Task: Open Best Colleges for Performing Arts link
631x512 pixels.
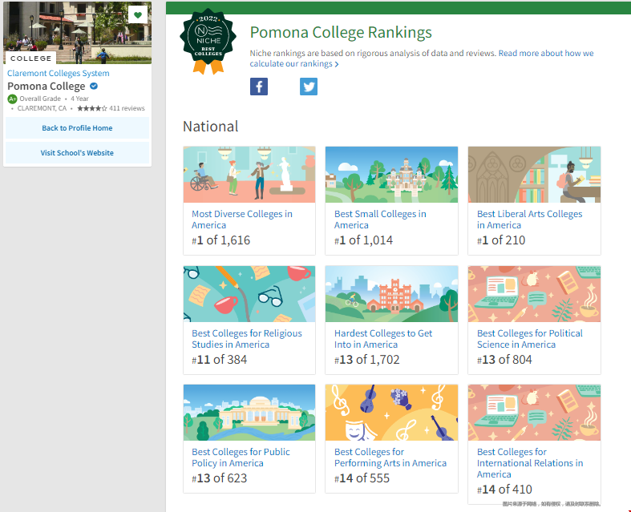Action: 390,458
